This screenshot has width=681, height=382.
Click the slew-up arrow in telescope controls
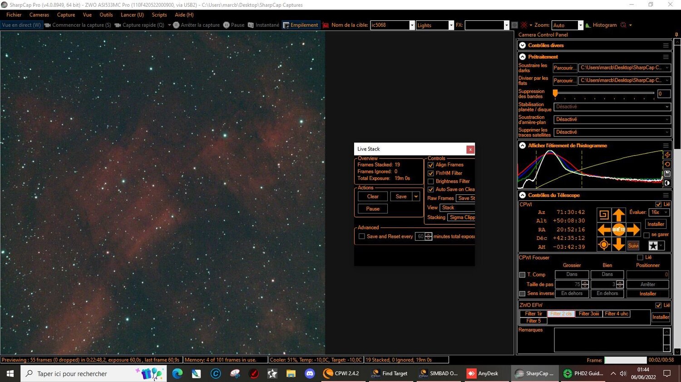coord(619,215)
